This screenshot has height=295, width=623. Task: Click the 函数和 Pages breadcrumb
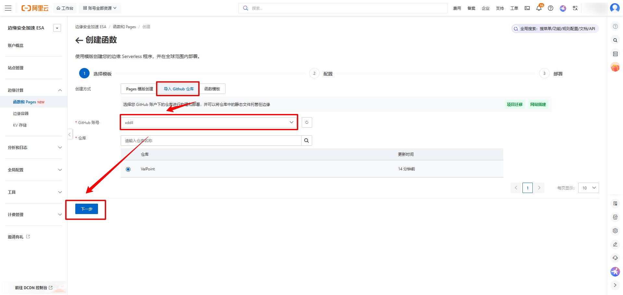coord(124,27)
